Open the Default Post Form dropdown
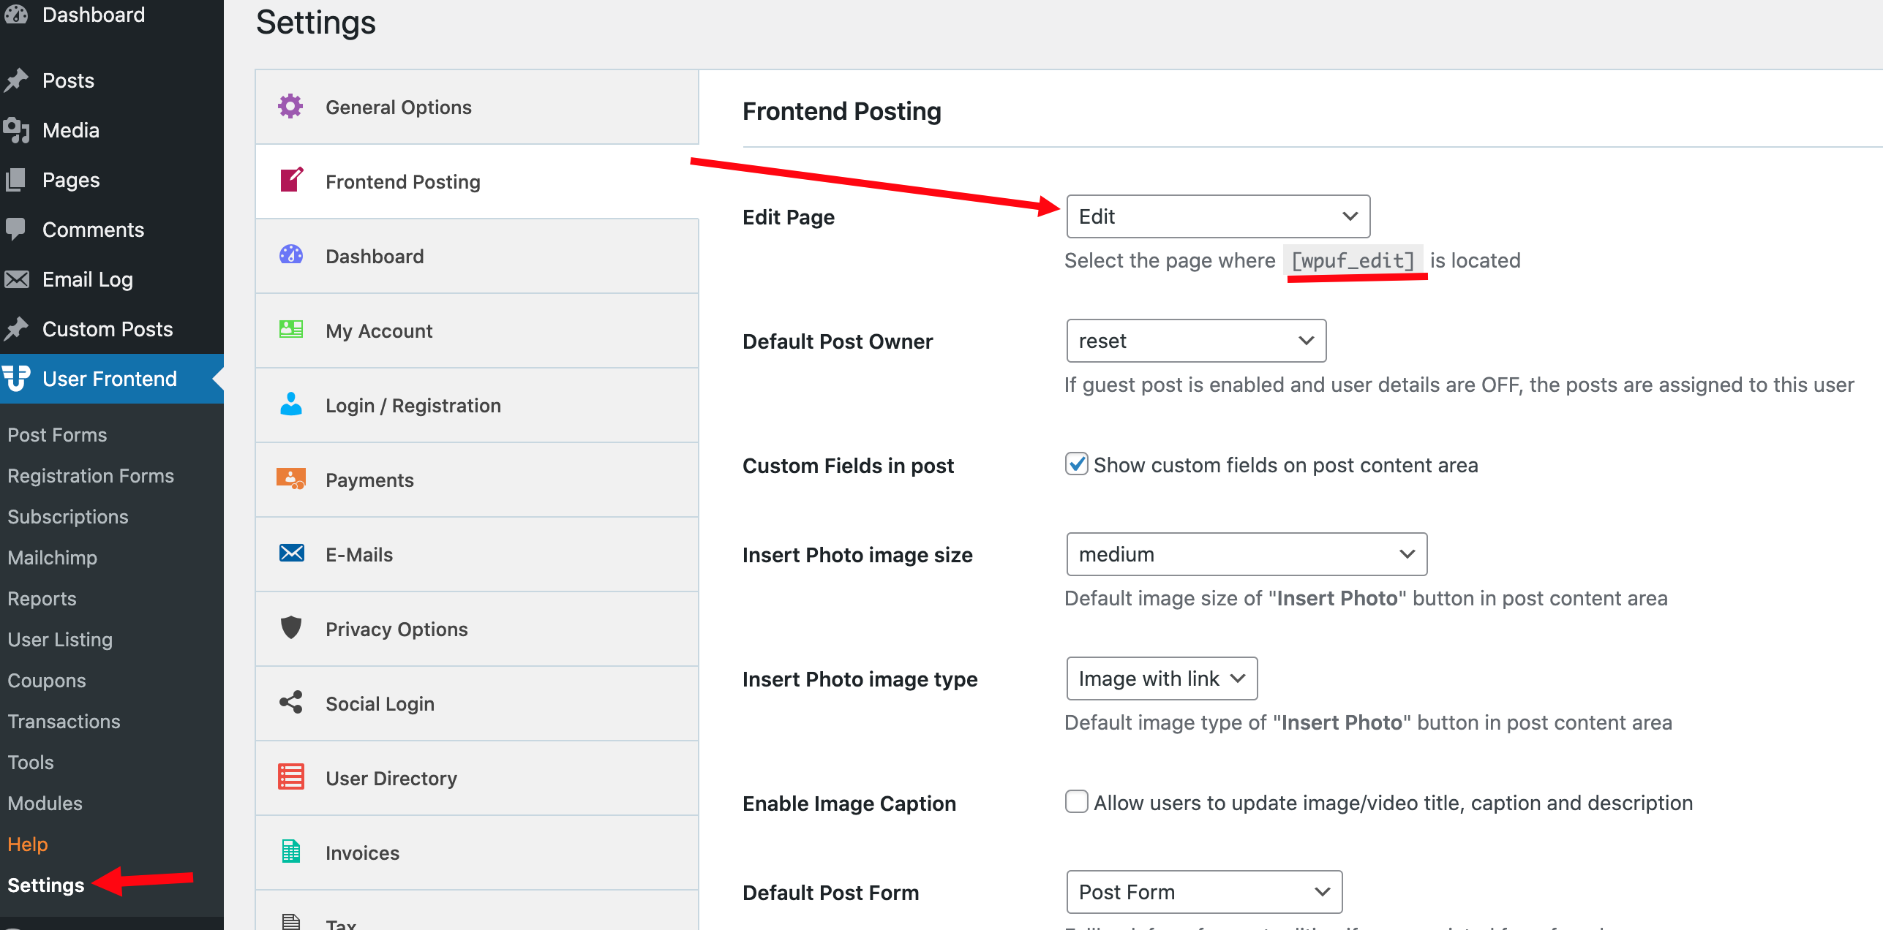The image size is (1883, 930). pyautogui.click(x=1204, y=892)
